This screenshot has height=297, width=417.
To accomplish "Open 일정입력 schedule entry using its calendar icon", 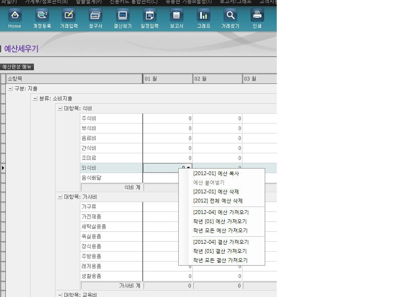I will [x=149, y=19].
